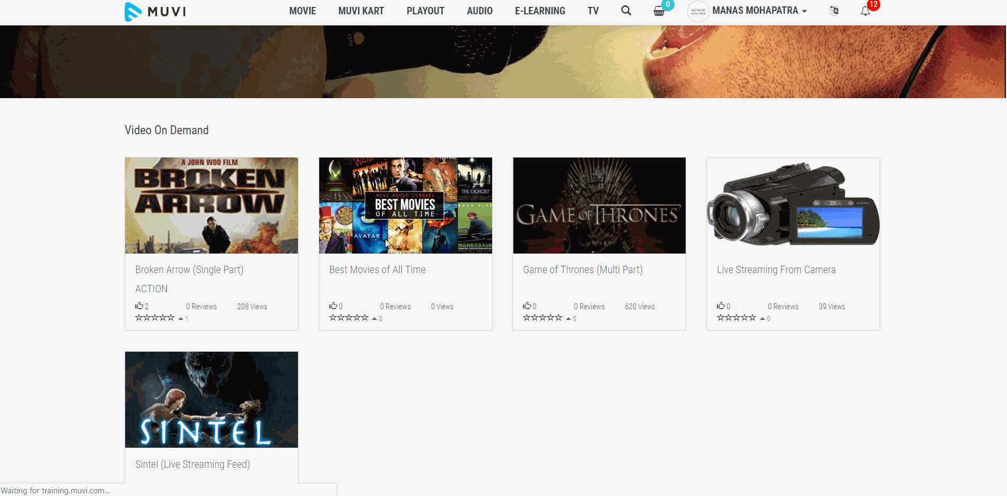Expand rating arrow under Game of Thrones
1007x496 pixels.
click(568, 319)
